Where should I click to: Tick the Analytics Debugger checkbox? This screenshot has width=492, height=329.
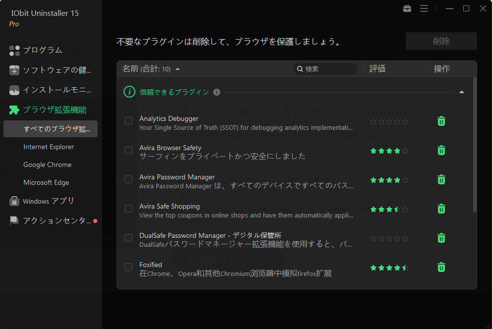(x=128, y=121)
